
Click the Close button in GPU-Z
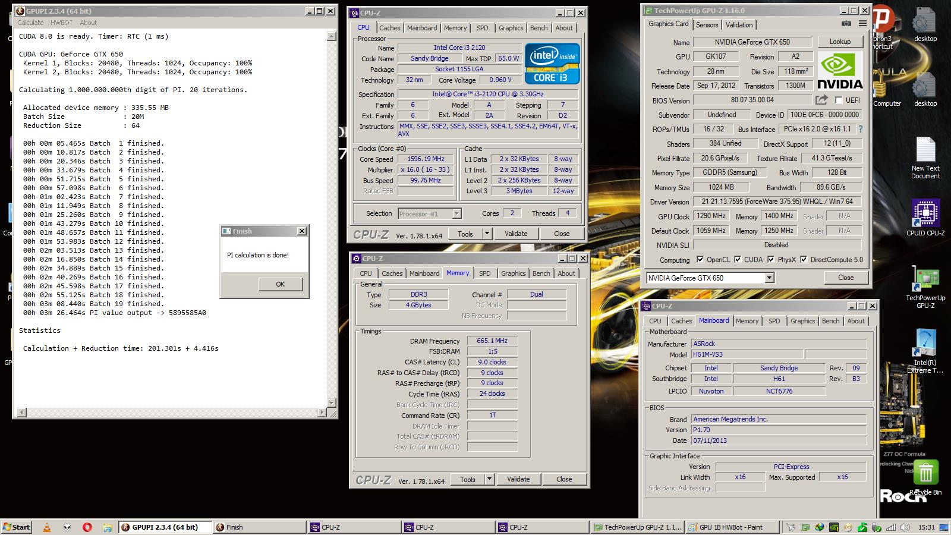pyautogui.click(x=846, y=278)
